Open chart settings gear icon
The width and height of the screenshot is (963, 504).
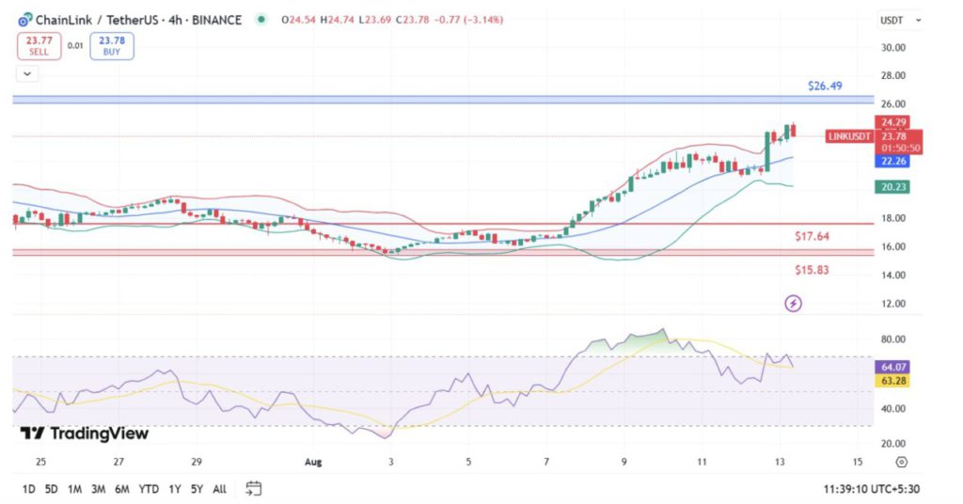[901, 462]
